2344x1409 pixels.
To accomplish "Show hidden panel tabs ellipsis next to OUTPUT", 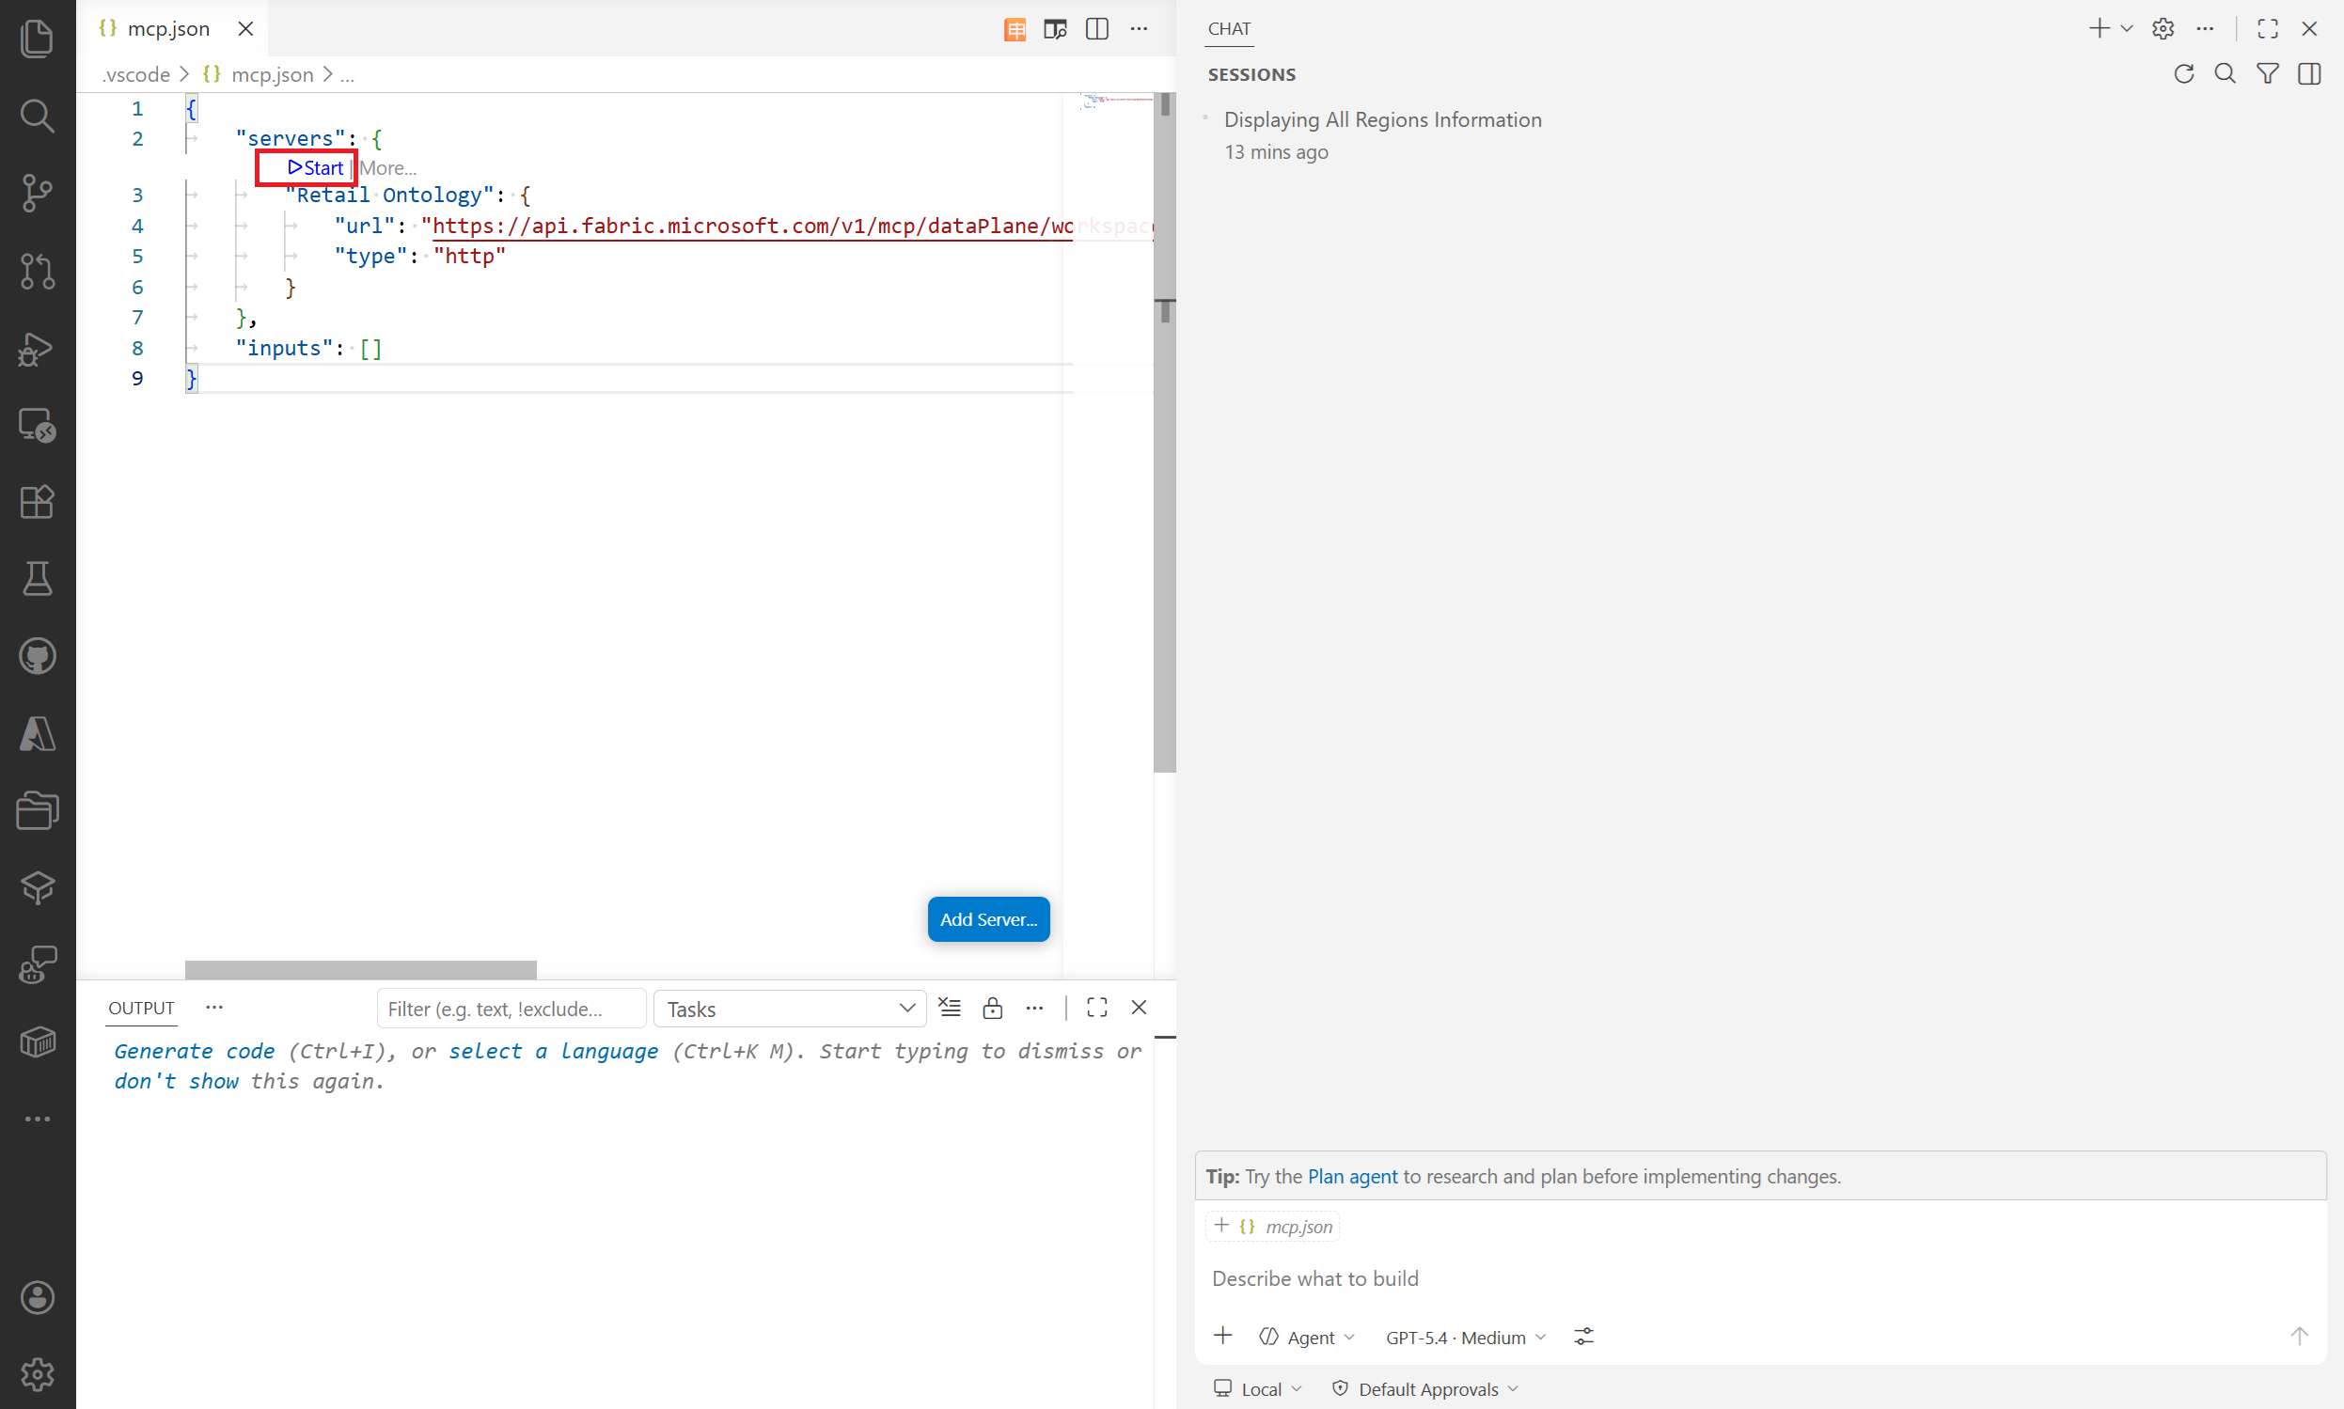I will pos(214,1008).
